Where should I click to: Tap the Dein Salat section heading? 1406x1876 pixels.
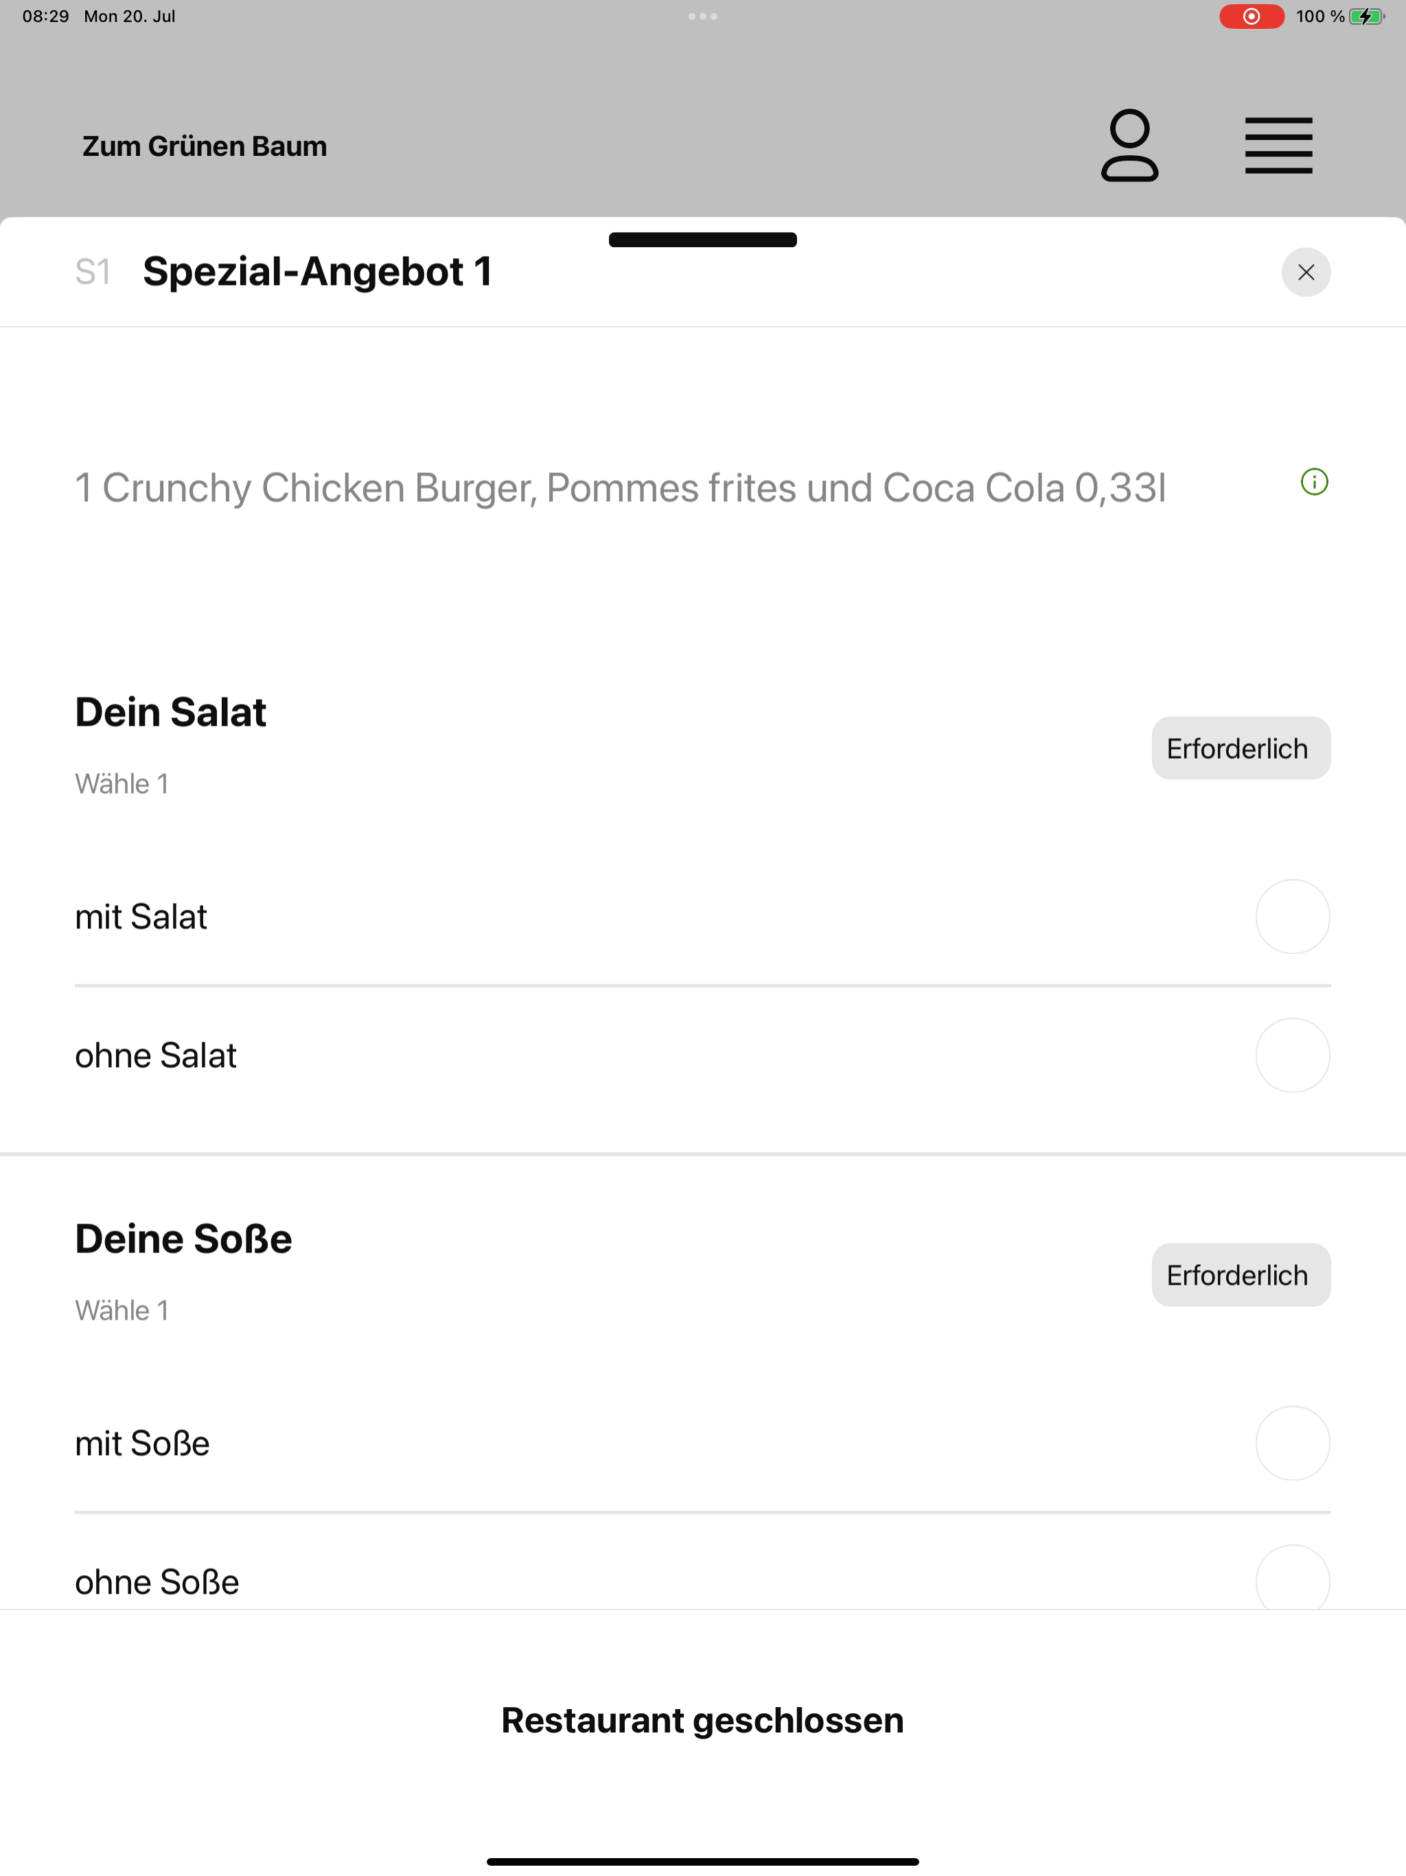click(170, 711)
